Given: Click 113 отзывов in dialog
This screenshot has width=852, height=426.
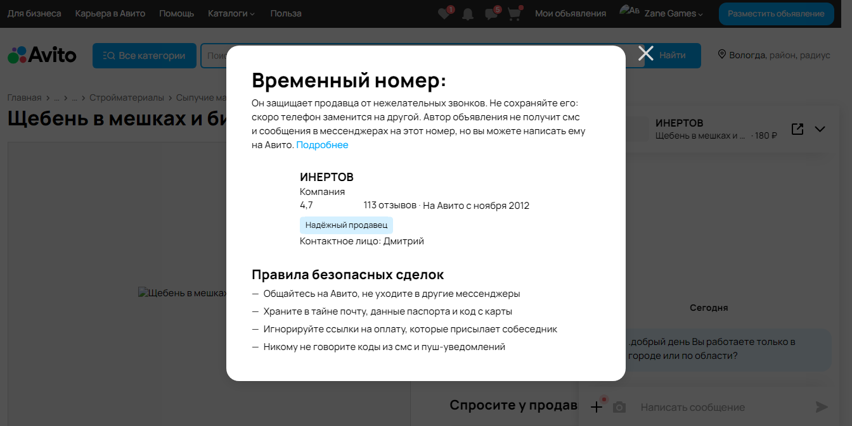Looking at the screenshot, I should point(390,205).
